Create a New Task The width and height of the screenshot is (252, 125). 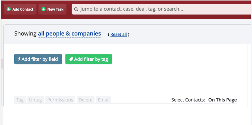pos(53,9)
